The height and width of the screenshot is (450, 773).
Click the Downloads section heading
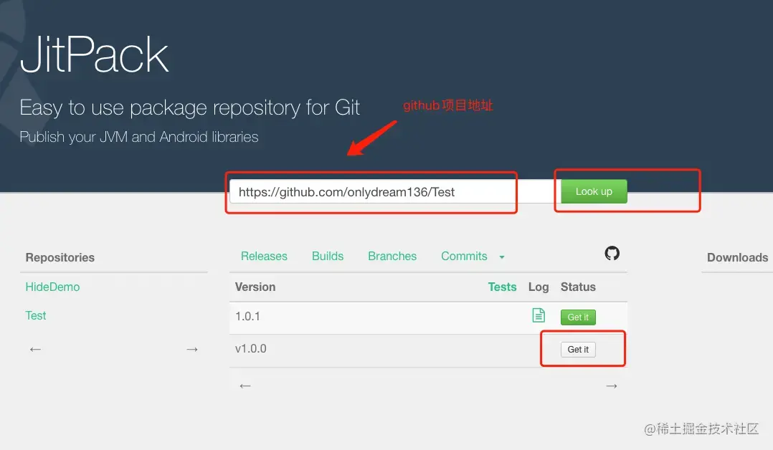click(737, 257)
